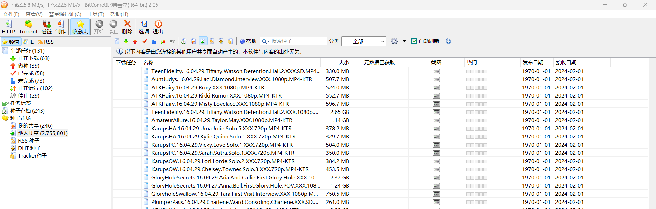Viewport: 656px width, 209px height.
Task: Open the dropdown arrow next to the gear
Action: [x=404, y=41]
